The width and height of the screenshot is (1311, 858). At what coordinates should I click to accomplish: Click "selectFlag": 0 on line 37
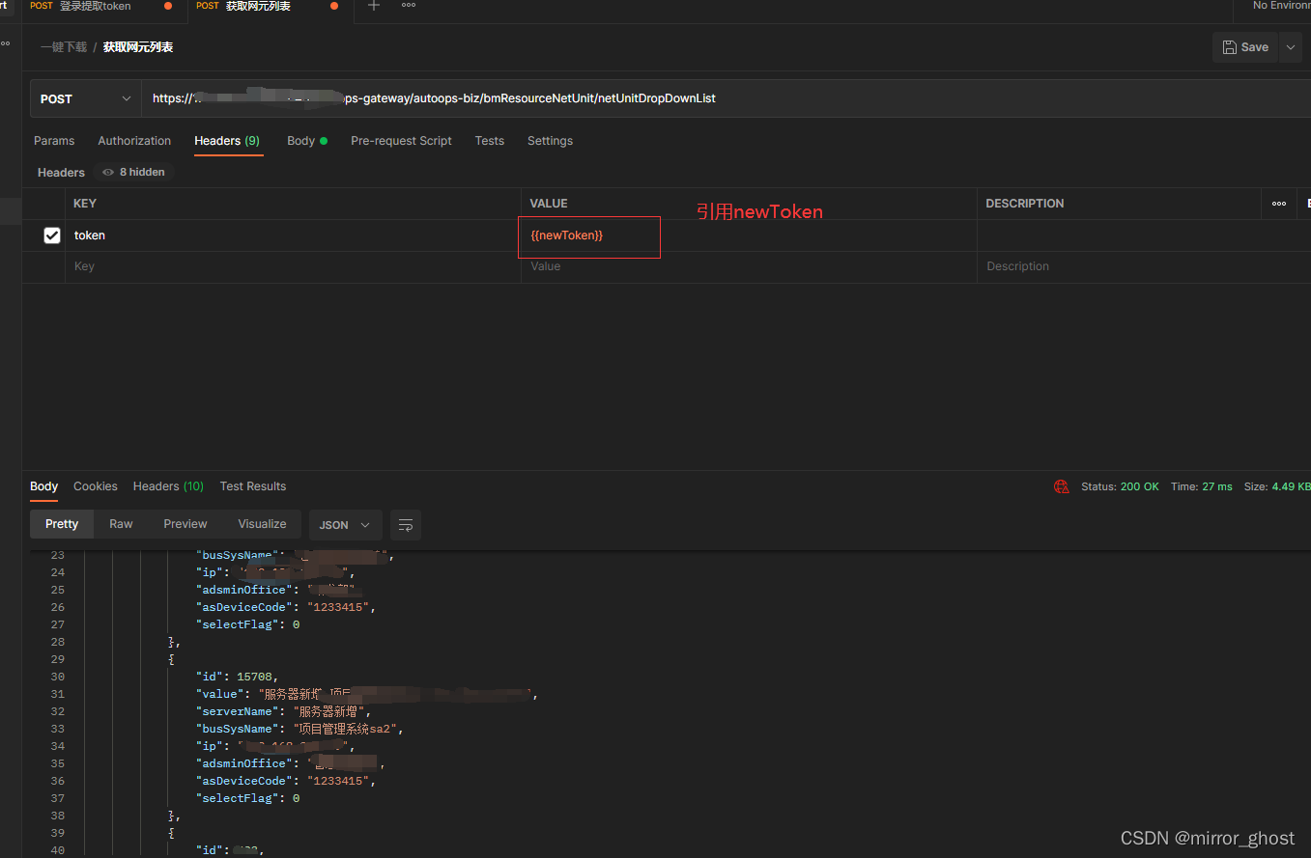247,798
